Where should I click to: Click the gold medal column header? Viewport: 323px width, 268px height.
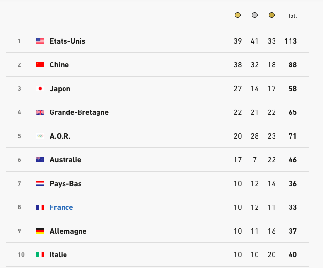click(238, 16)
